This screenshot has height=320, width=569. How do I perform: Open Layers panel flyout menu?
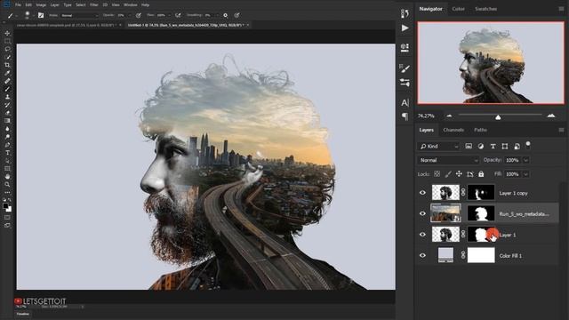561,130
